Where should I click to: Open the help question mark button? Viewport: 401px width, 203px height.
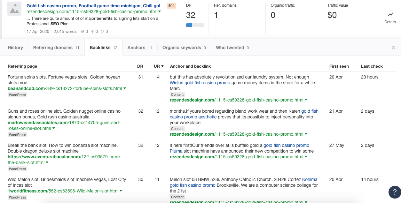click(395, 192)
